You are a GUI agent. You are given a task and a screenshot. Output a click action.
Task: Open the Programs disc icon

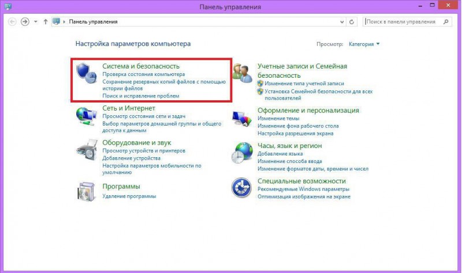(x=86, y=191)
